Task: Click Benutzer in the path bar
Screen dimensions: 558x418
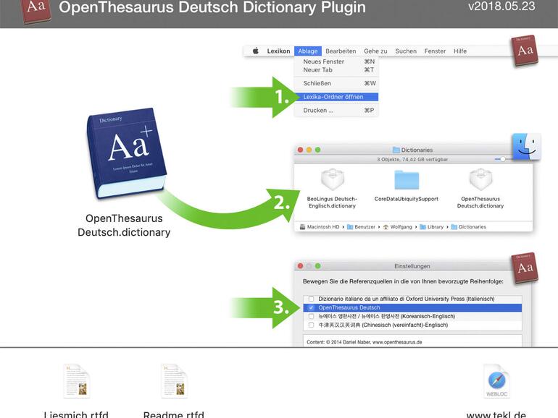Action: (361, 226)
